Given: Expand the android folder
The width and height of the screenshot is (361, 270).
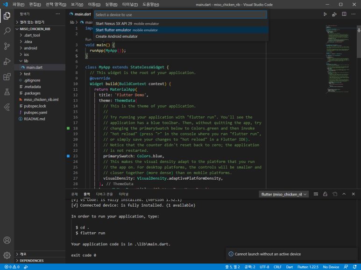Looking at the screenshot, I should click(40, 48).
